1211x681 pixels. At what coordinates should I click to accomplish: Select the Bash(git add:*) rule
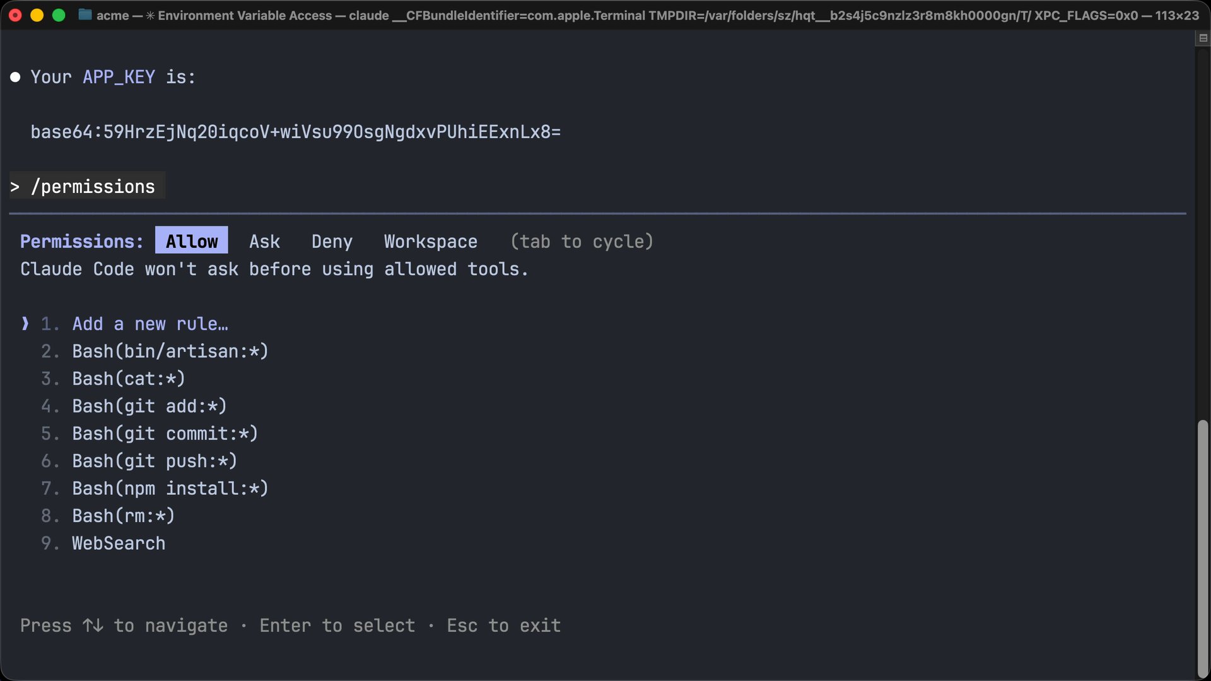(149, 406)
